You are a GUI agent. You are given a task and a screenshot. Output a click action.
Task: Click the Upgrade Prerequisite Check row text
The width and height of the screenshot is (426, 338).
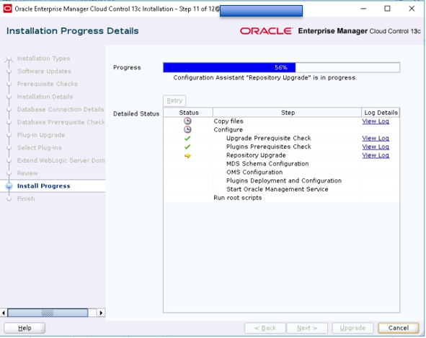pos(268,138)
